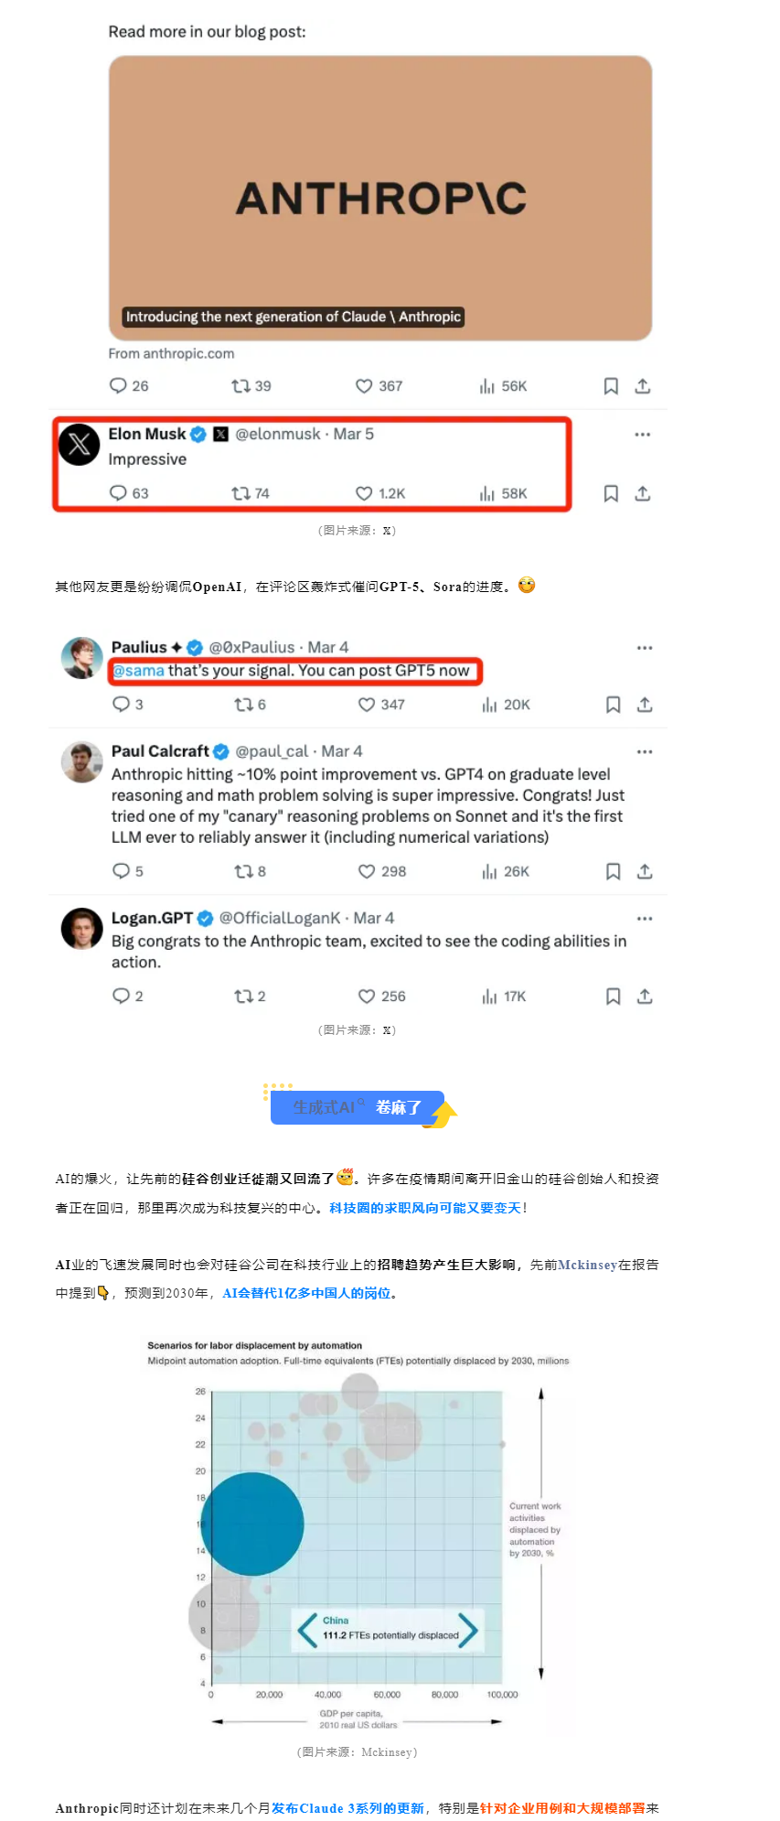The image size is (780, 1821).
Task: Like the Elon Musk "Impressive" tweet
Action: [364, 493]
